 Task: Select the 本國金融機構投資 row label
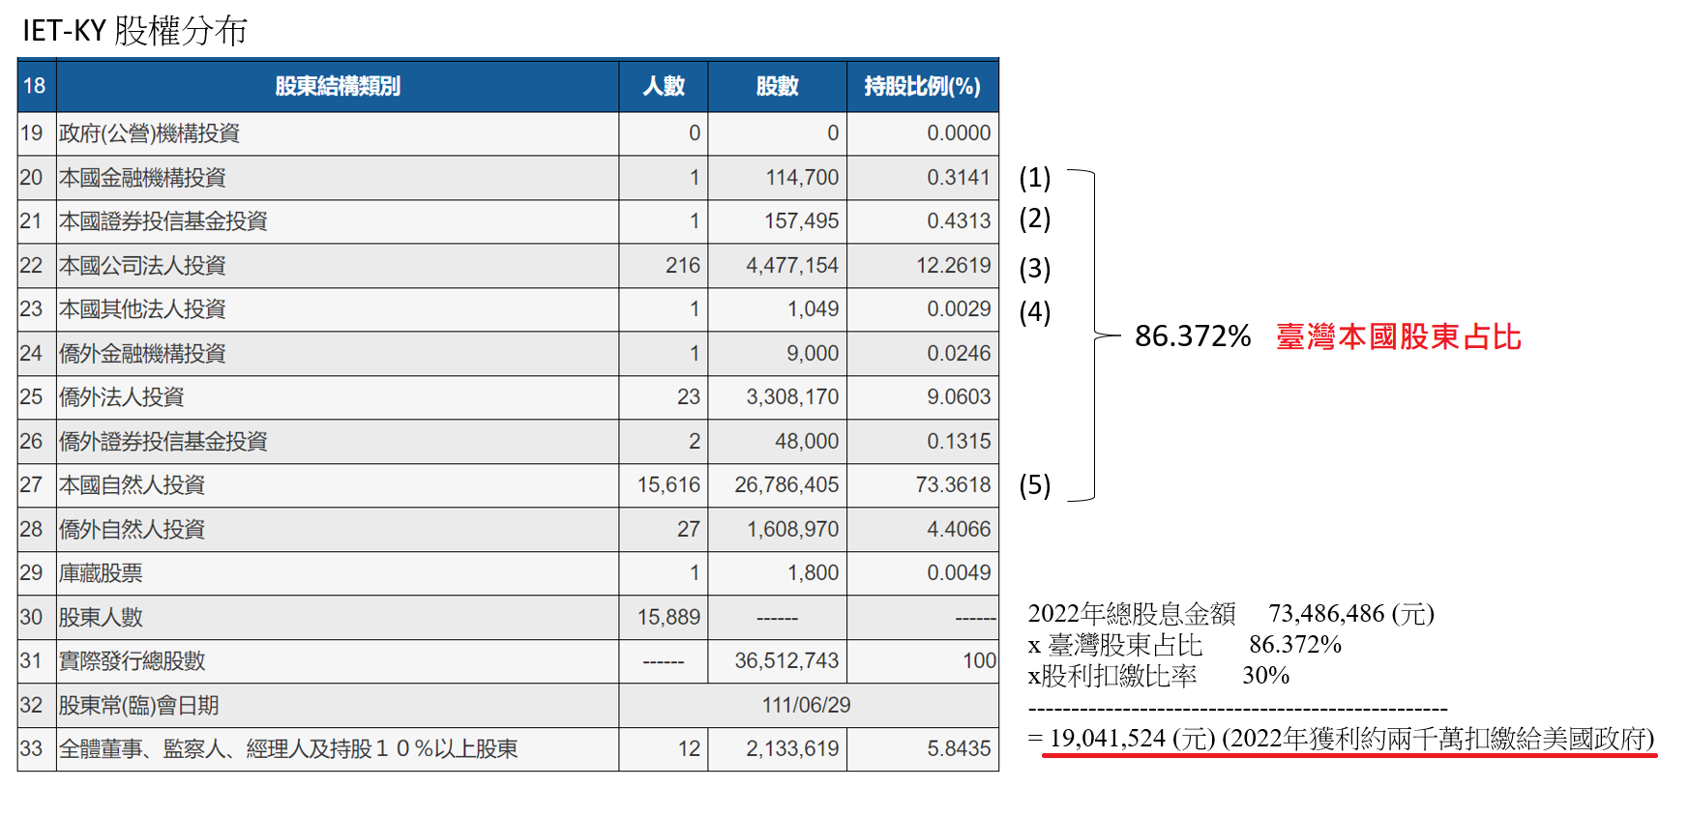142,178
